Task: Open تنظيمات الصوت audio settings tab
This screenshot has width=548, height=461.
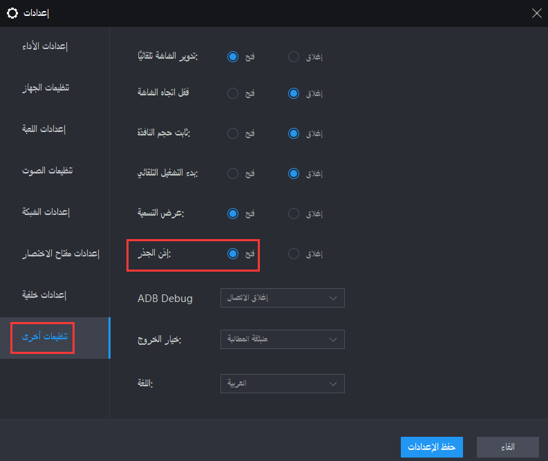Action: pyautogui.click(x=48, y=171)
